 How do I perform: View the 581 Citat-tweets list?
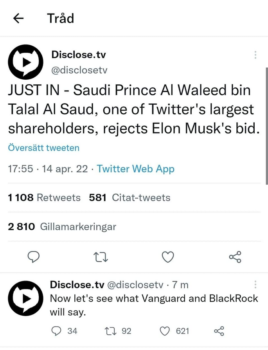coord(130,198)
